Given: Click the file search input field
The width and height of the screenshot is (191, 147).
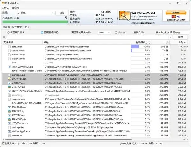Looking at the screenshot, I should click(x=88, y=37).
